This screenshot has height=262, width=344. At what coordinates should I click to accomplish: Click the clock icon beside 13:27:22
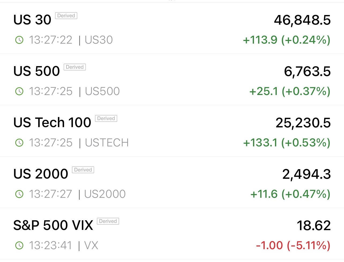point(19,40)
